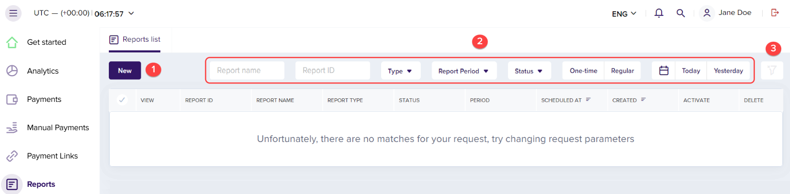Viewport: 790px width, 194px height.
Task: Click the filter funnel icon
Action: coord(772,70)
